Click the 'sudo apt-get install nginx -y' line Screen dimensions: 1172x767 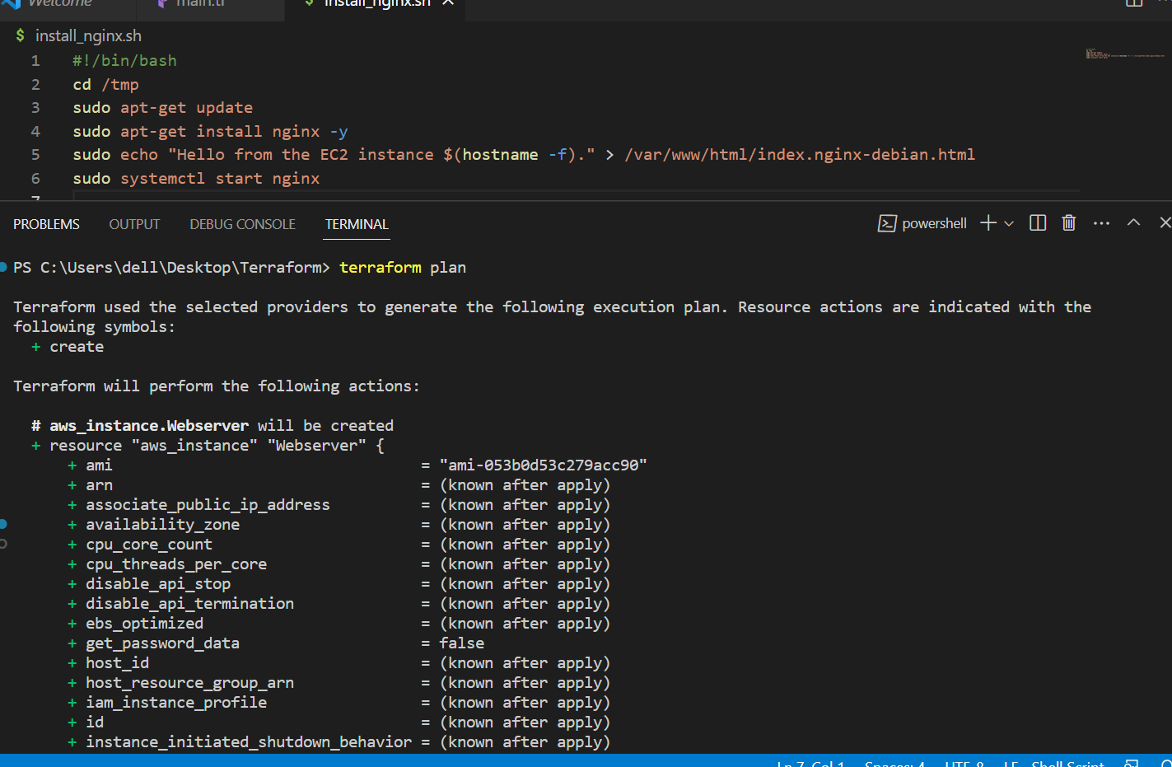click(210, 131)
